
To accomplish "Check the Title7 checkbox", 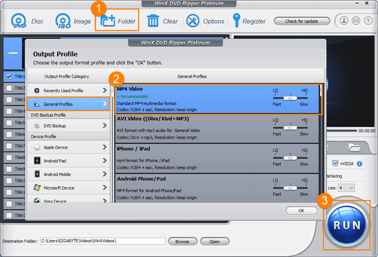I will coord(9,146).
